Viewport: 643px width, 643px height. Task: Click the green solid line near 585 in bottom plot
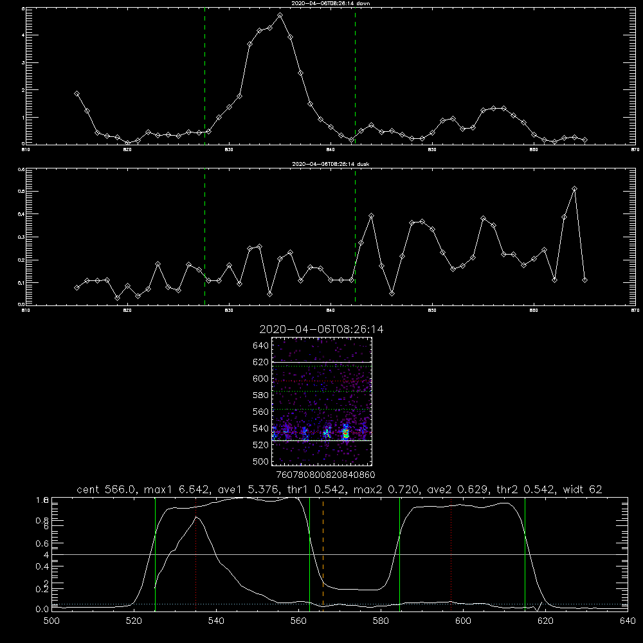coord(399,554)
